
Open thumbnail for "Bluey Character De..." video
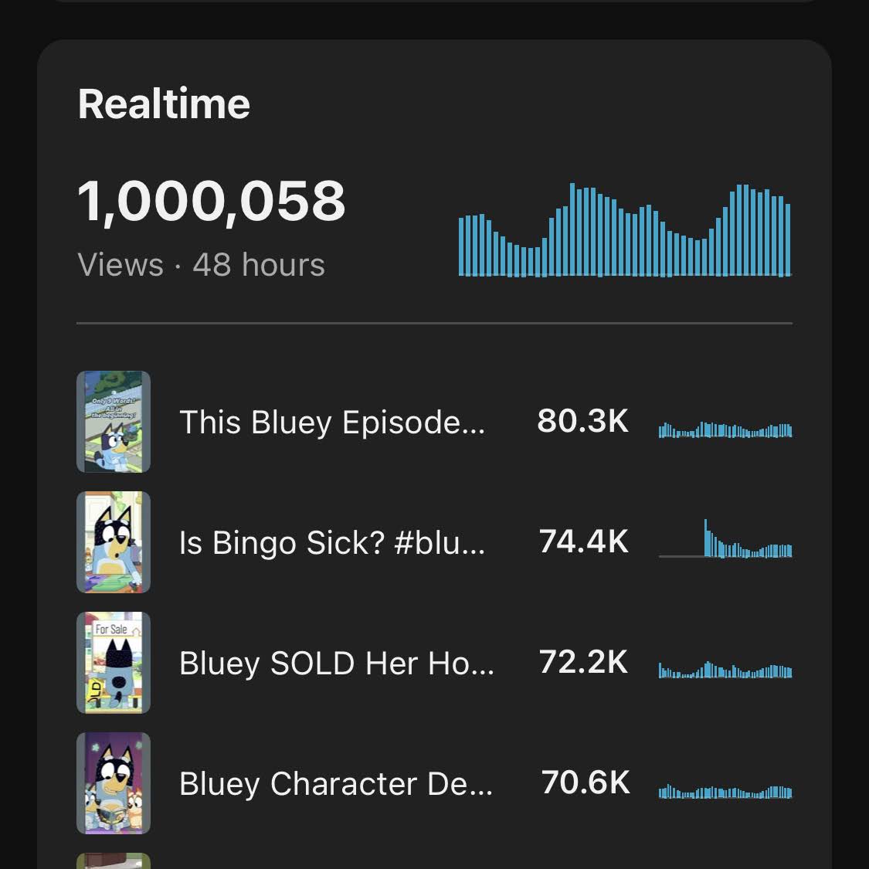point(114,783)
